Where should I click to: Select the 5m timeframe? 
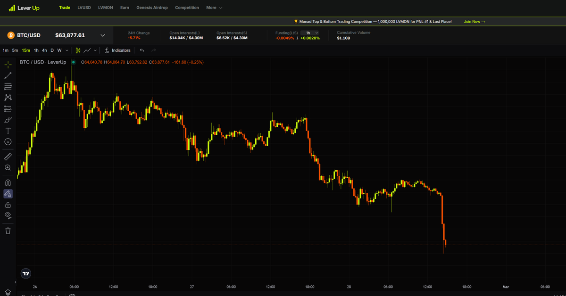[x=15, y=50]
